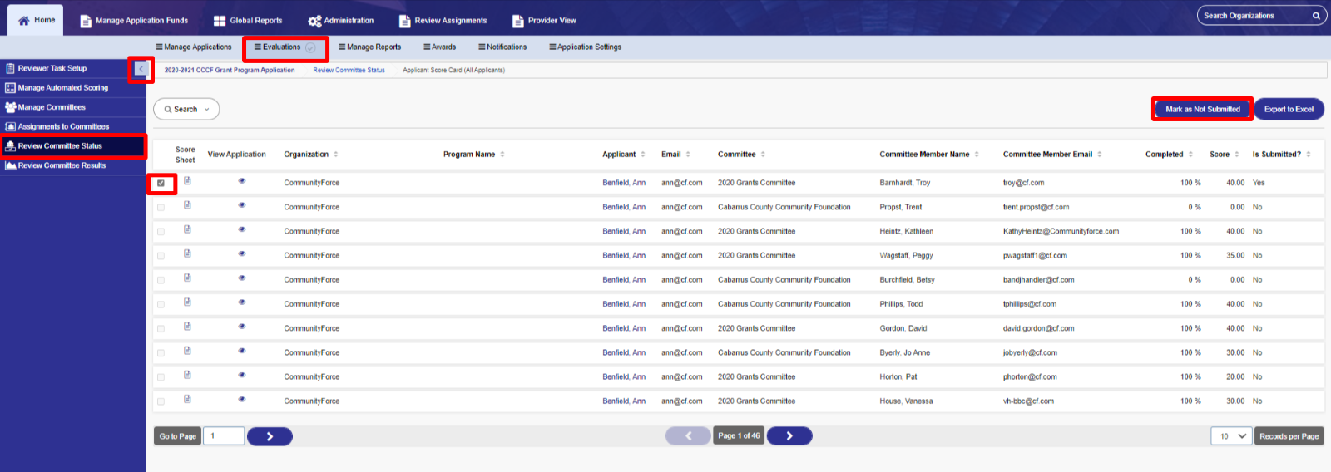Switch to the Global Reports tab
This screenshot has width=1331, height=472.
[248, 21]
